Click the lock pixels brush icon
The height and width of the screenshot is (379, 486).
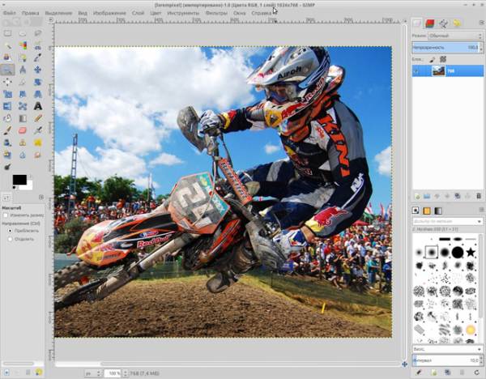point(432,59)
